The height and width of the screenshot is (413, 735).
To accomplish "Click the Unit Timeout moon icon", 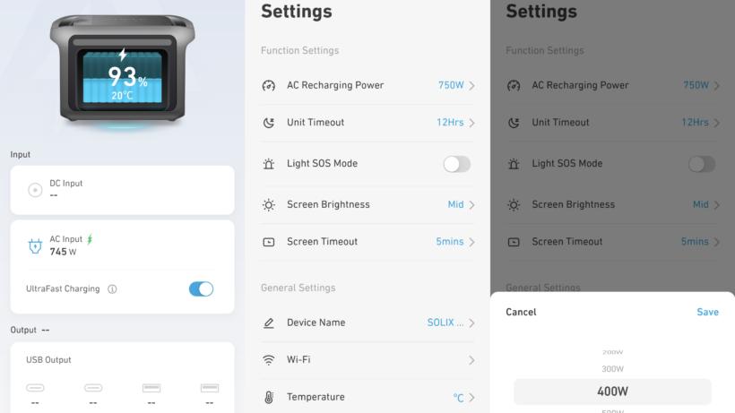I will (x=269, y=123).
